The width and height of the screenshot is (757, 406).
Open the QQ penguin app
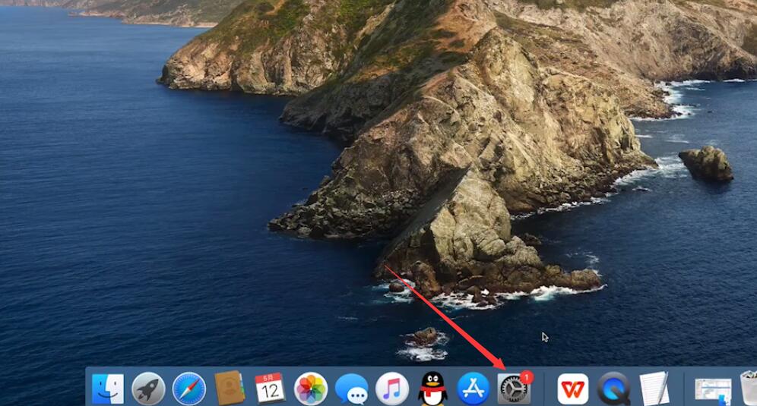[x=432, y=389]
